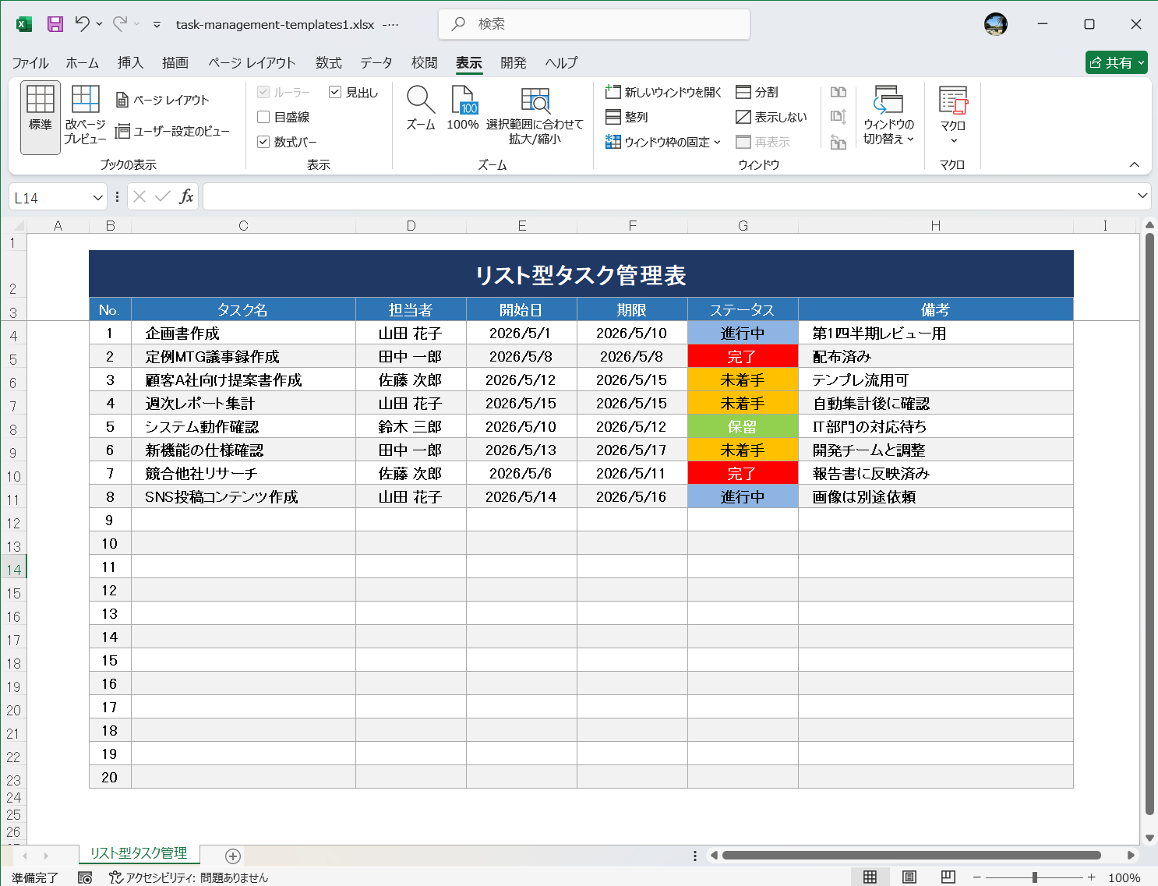Switch to ページ レイアウト view
Screen dimensions: 1158x886
click(163, 100)
